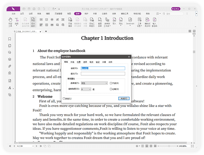Open the Designer Assistant (设计助手)
Image resolution: width=204 pixels, height=155 pixels.
pyautogui.click(x=33, y=22)
